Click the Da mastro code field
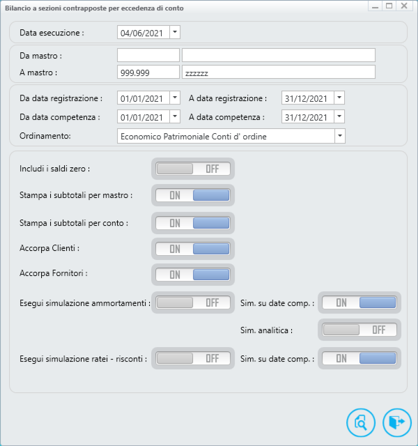418x446 pixels. [148, 55]
